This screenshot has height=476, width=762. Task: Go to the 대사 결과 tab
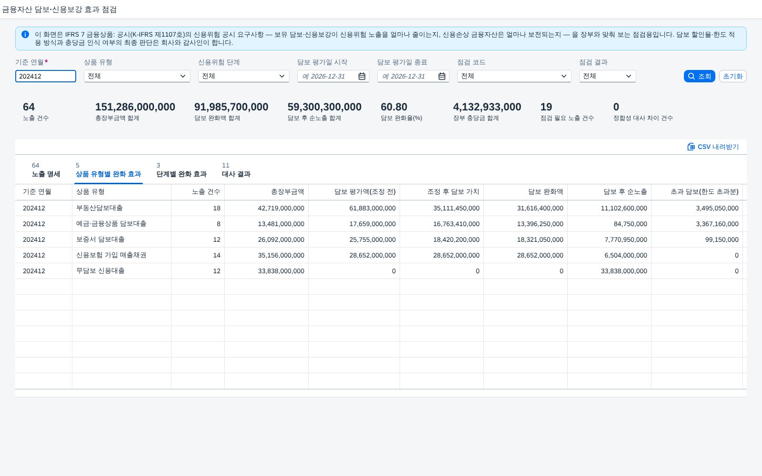(236, 170)
